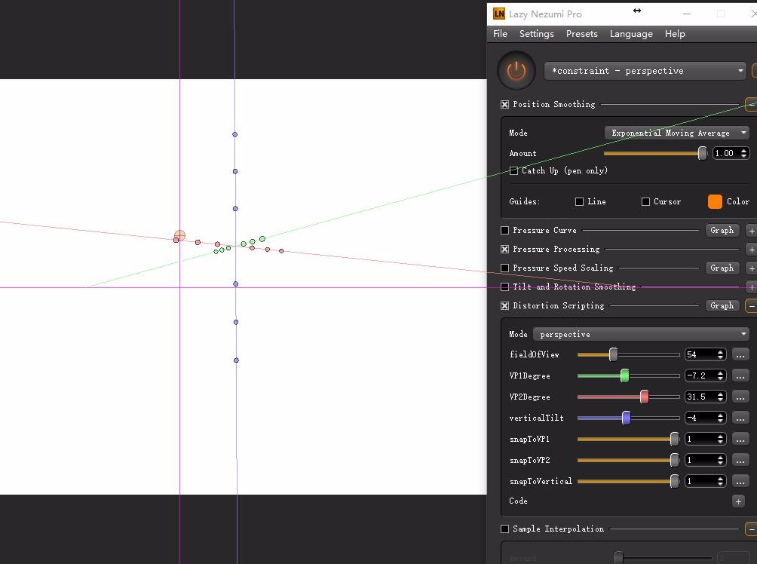Open the perspective mode dropdown
This screenshot has height=564, width=757.
(641, 334)
